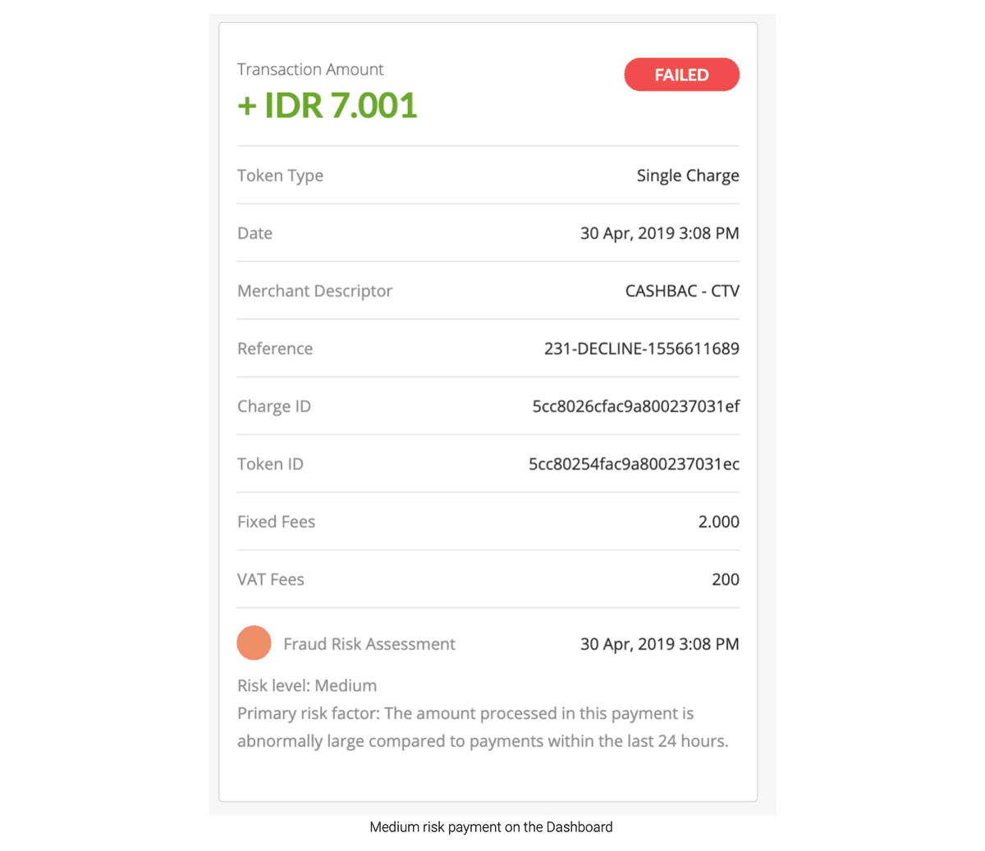Select the IDR 7.001 transaction amount
The width and height of the screenshot is (985, 851).
328,106
